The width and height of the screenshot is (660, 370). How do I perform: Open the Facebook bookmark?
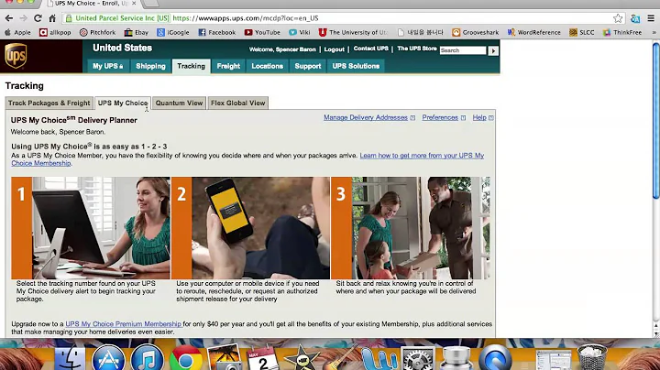tap(217, 32)
